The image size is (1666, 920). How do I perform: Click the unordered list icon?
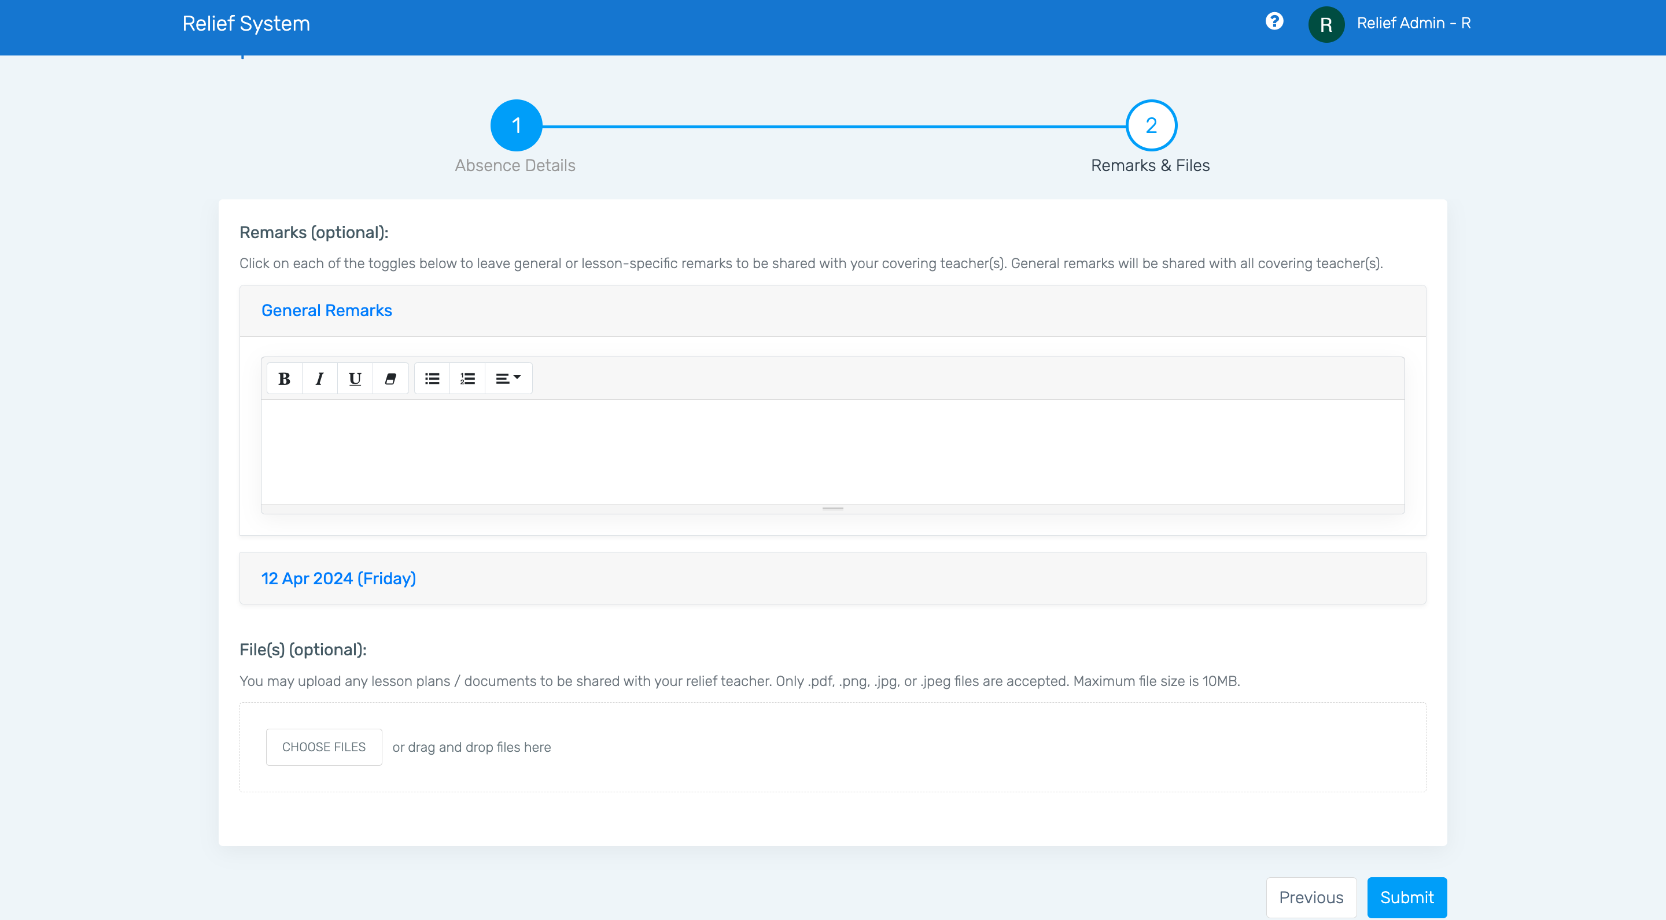tap(432, 379)
